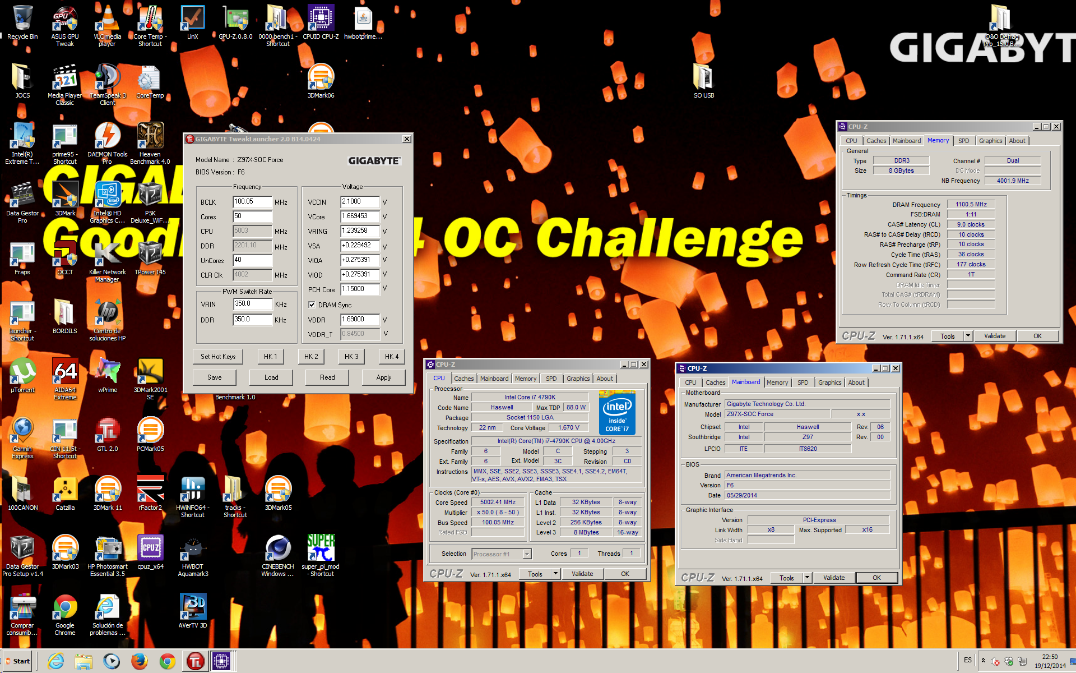Click the HK 3 hotkey button
Image resolution: width=1076 pixels, height=673 pixels.
coord(351,356)
